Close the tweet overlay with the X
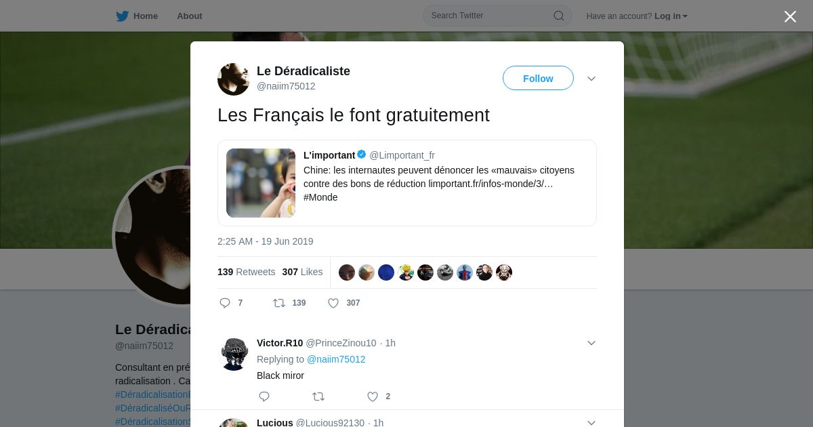The image size is (813, 427). pos(790,16)
